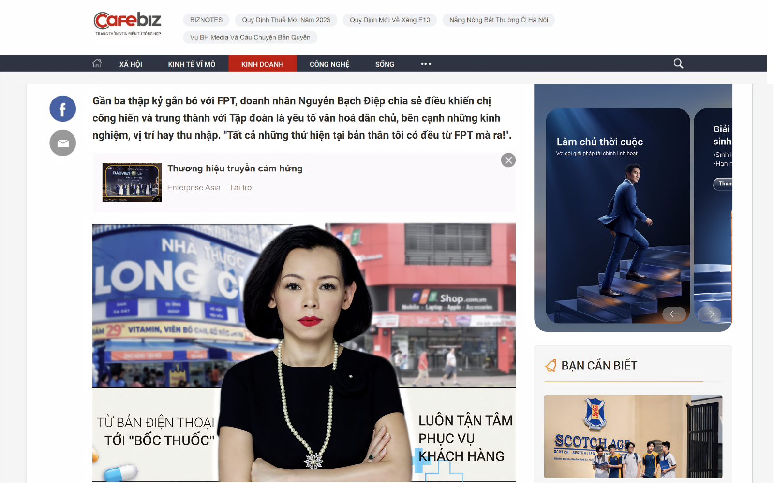774x483 pixels.
Task: Show previous slide in ad carousel
Action: (674, 314)
